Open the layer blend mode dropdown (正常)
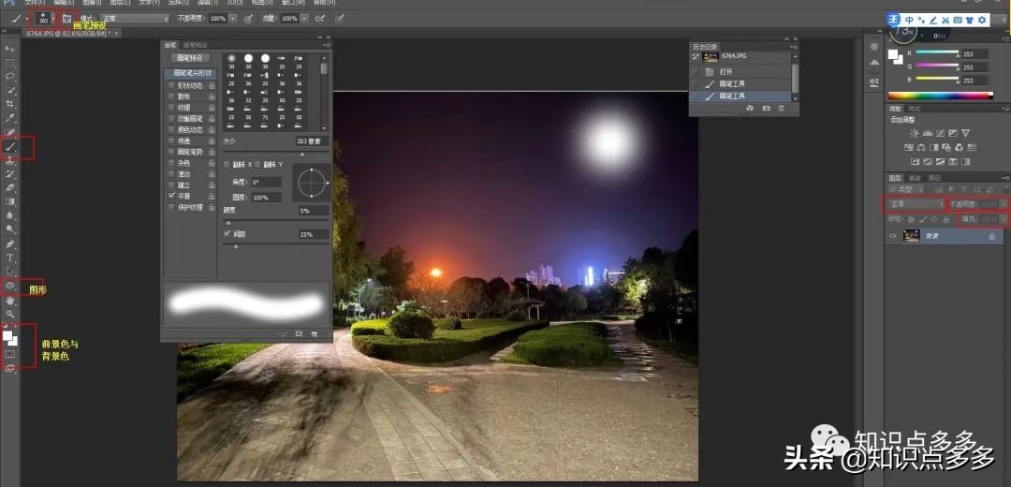Viewport: 1011px width, 487px height. (x=916, y=203)
